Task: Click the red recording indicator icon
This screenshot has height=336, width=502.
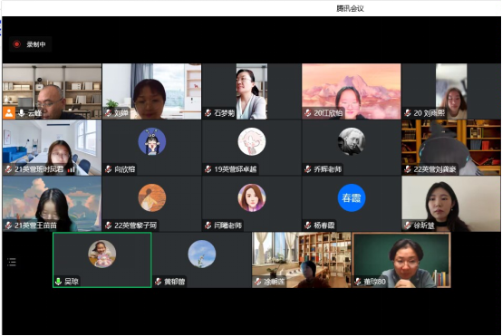Action: pyautogui.click(x=16, y=44)
